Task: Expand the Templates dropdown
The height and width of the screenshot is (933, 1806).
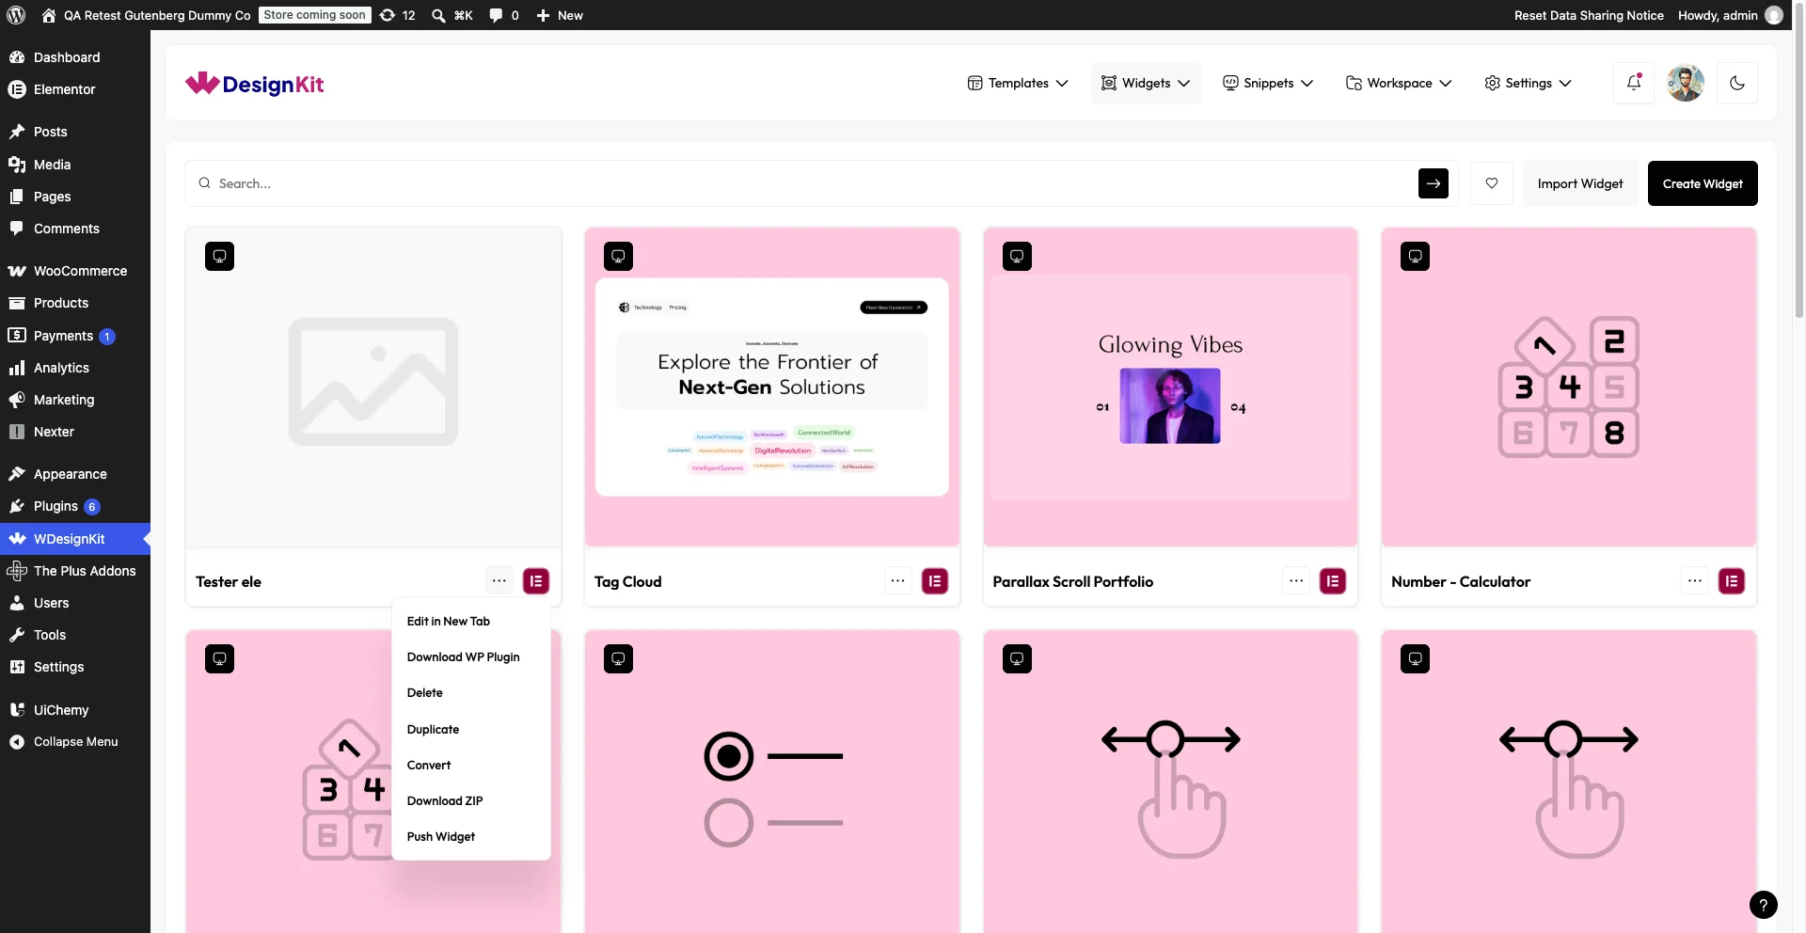Action: tap(1018, 83)
